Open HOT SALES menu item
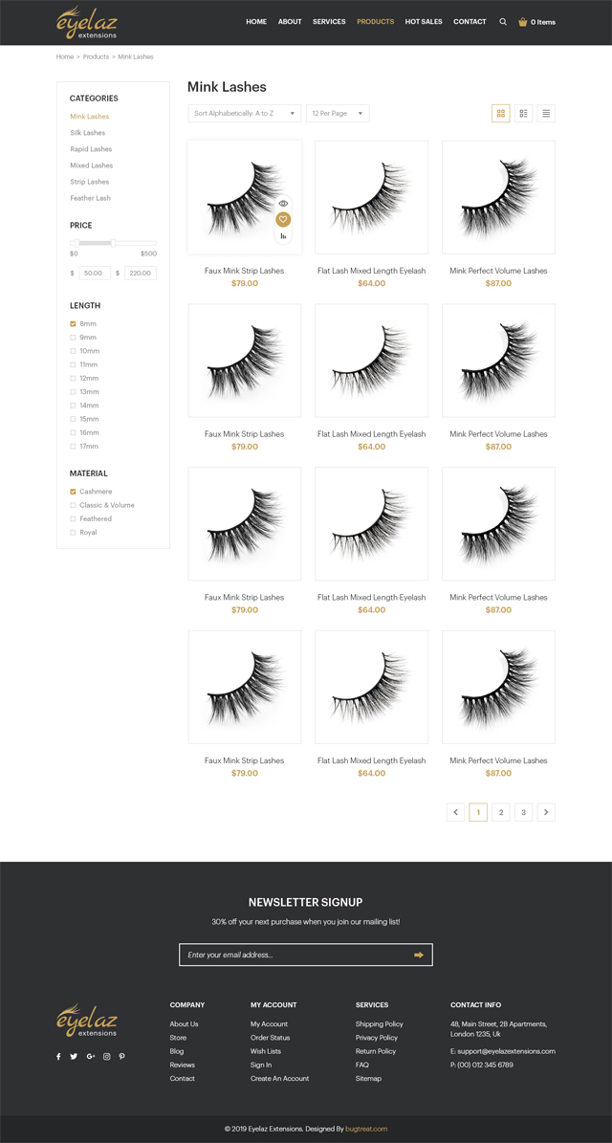Screen dimensions: 612x1143 coord(424,22)
